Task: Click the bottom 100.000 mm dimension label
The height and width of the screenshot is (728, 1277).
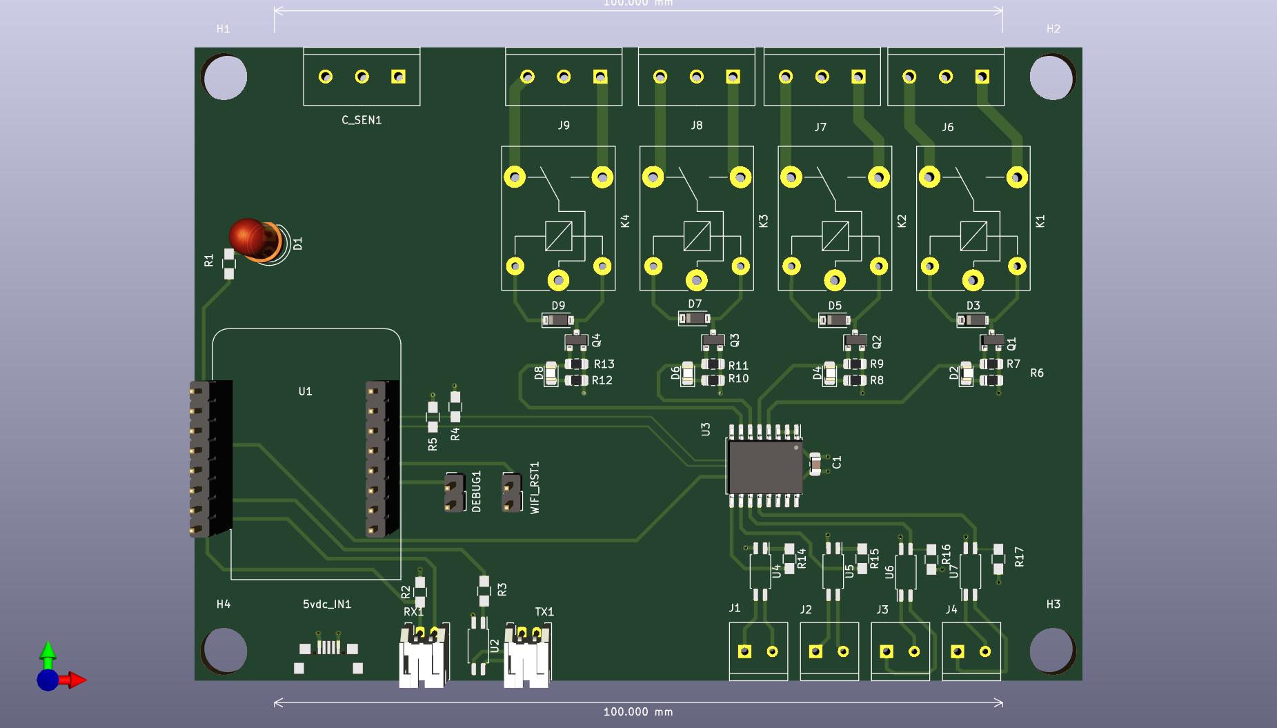Action: 638,712
